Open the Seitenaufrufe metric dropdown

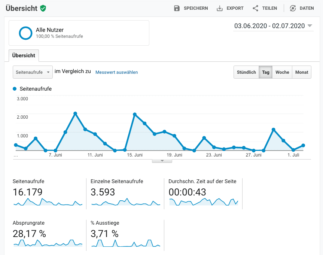point(33,72)
